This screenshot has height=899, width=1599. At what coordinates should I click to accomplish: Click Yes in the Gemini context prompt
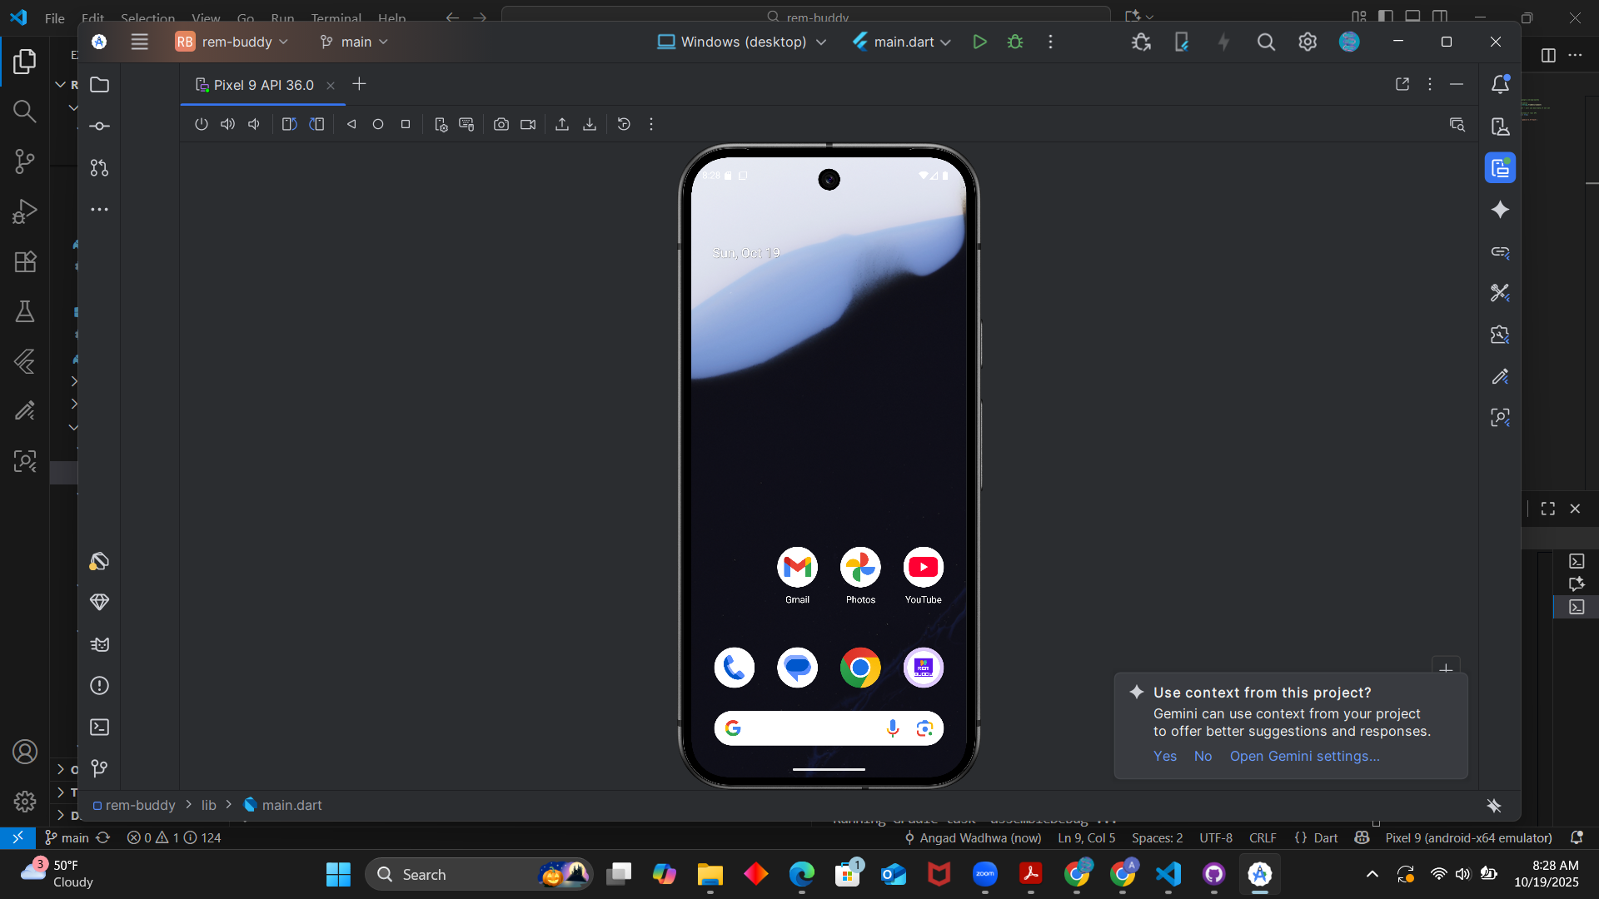coord(1164,756)
